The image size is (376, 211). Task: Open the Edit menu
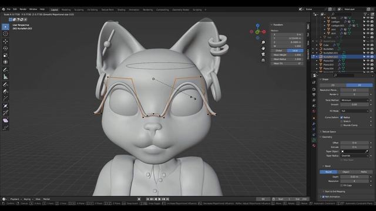point(15,9)
